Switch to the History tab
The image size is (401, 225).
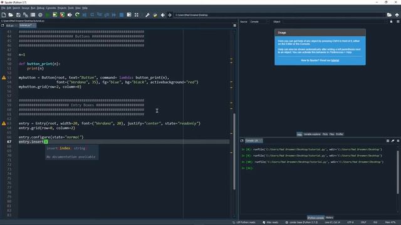(330, 217)
